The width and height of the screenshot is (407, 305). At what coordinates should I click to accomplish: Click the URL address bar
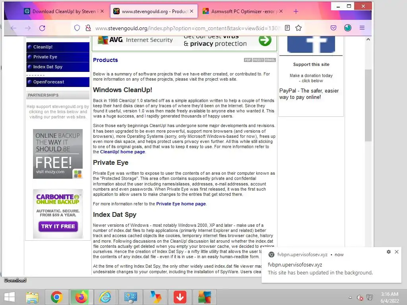(188, 28)
